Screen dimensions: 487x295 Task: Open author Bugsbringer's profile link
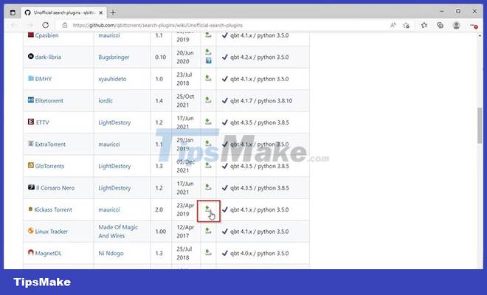(x=114, y=57)
